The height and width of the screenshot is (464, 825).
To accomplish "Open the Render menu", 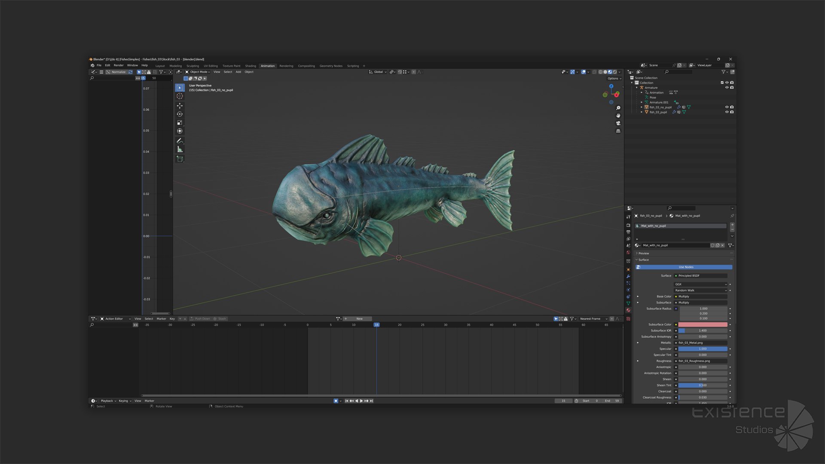I will point(119,65).
